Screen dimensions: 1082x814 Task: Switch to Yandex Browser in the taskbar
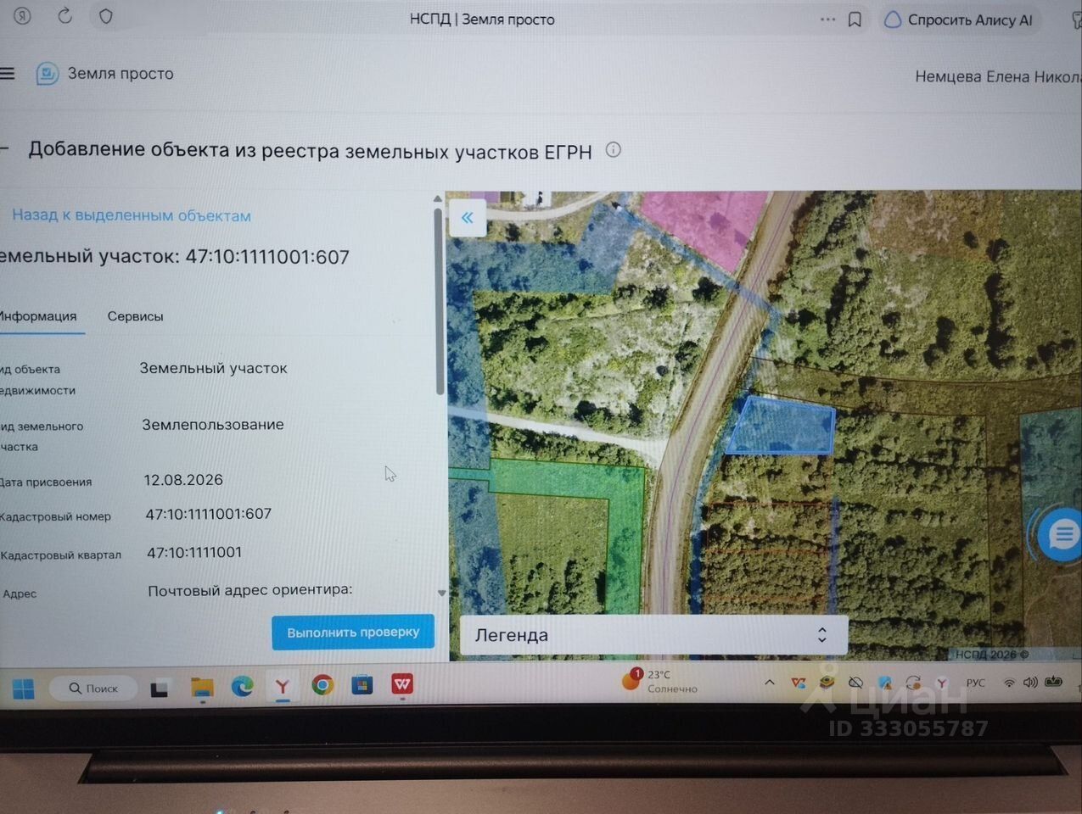(283, 686)
